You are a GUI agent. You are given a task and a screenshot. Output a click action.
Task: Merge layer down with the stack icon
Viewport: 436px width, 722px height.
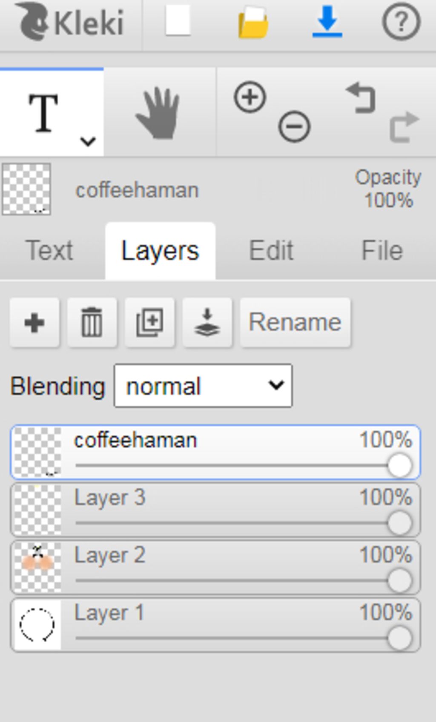coord(207,323)
